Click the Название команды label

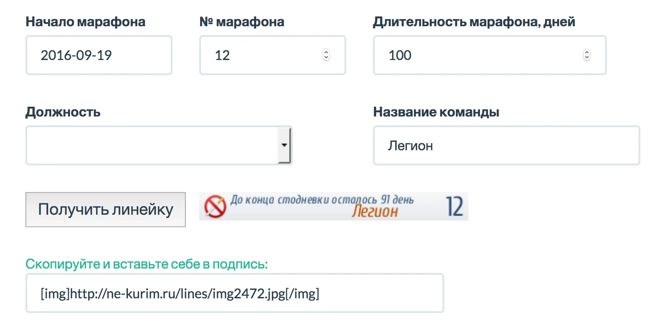(x=436, y=112)
